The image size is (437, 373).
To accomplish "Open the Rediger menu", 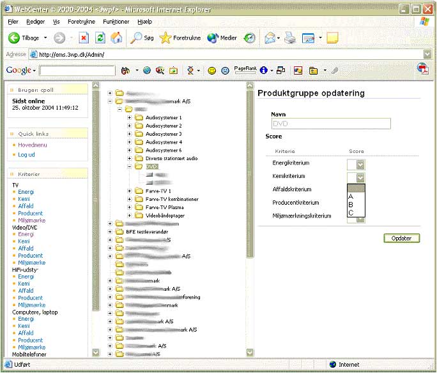I will (35, 22).
